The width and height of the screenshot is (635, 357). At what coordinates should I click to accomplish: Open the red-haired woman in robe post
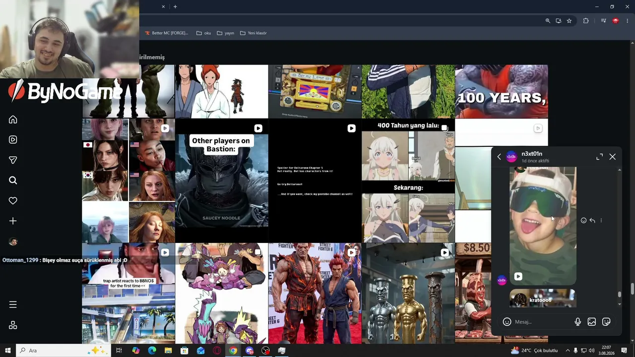pyautogui.click(x=222, y=91)
